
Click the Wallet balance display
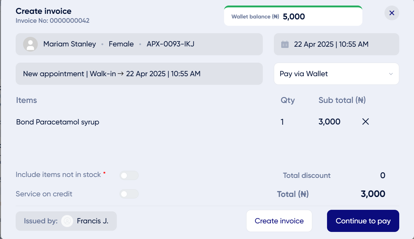(293, 16)
